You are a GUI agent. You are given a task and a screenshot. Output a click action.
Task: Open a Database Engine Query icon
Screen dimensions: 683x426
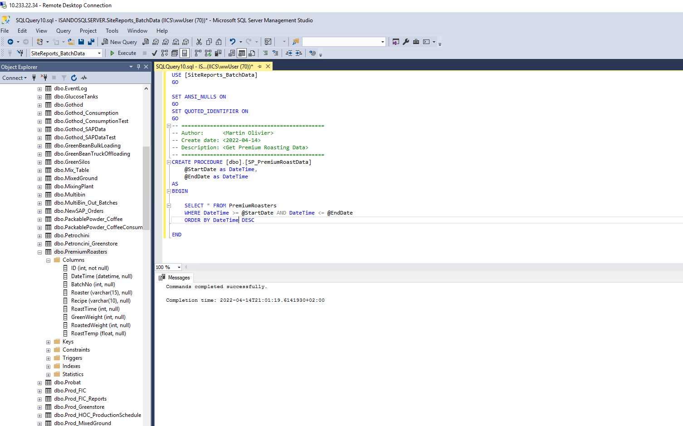coord(146,42)
